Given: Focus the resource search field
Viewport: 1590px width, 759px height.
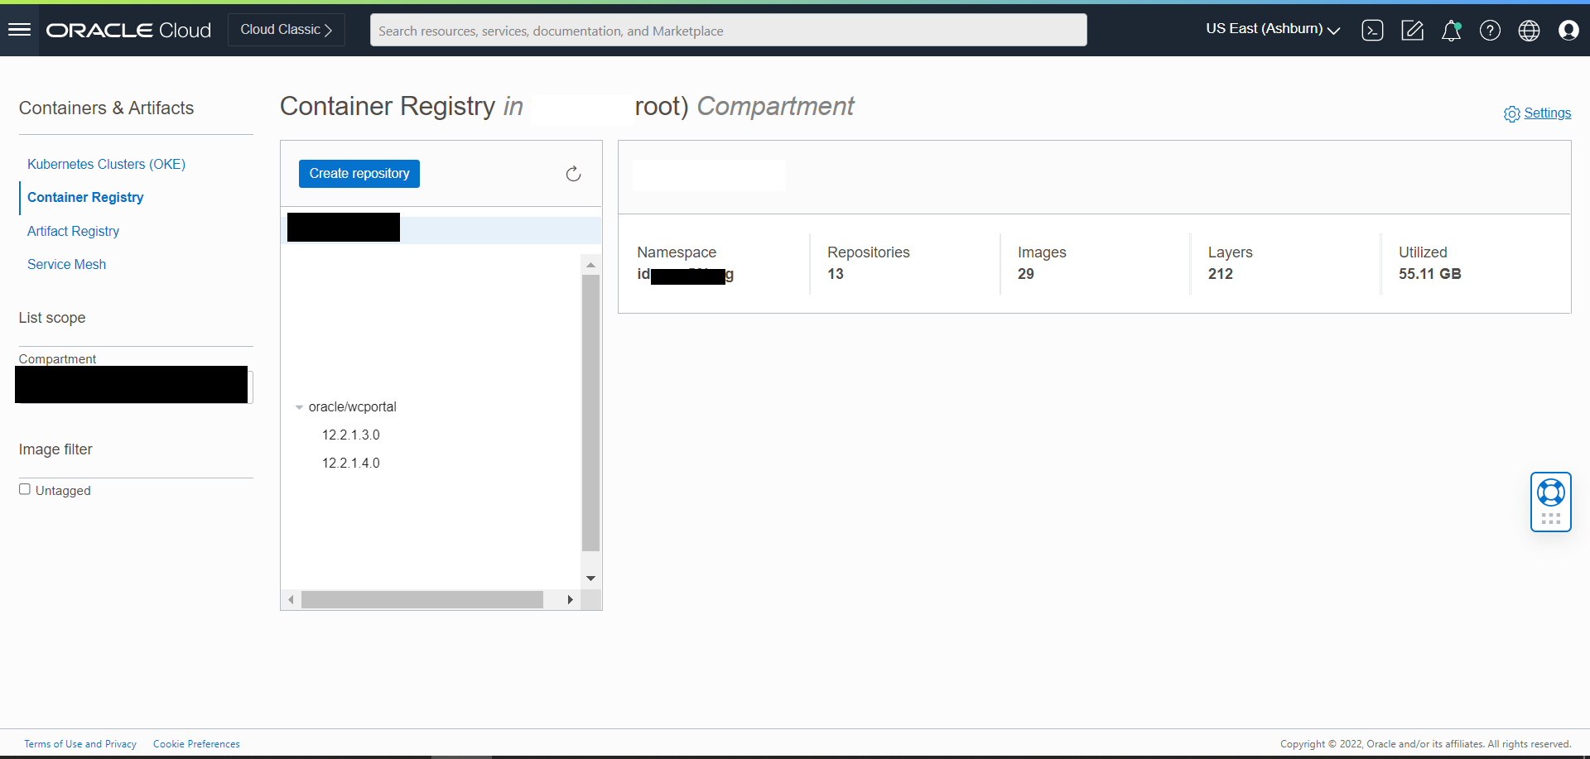Looking at the screenshot, I should (729, 31).
